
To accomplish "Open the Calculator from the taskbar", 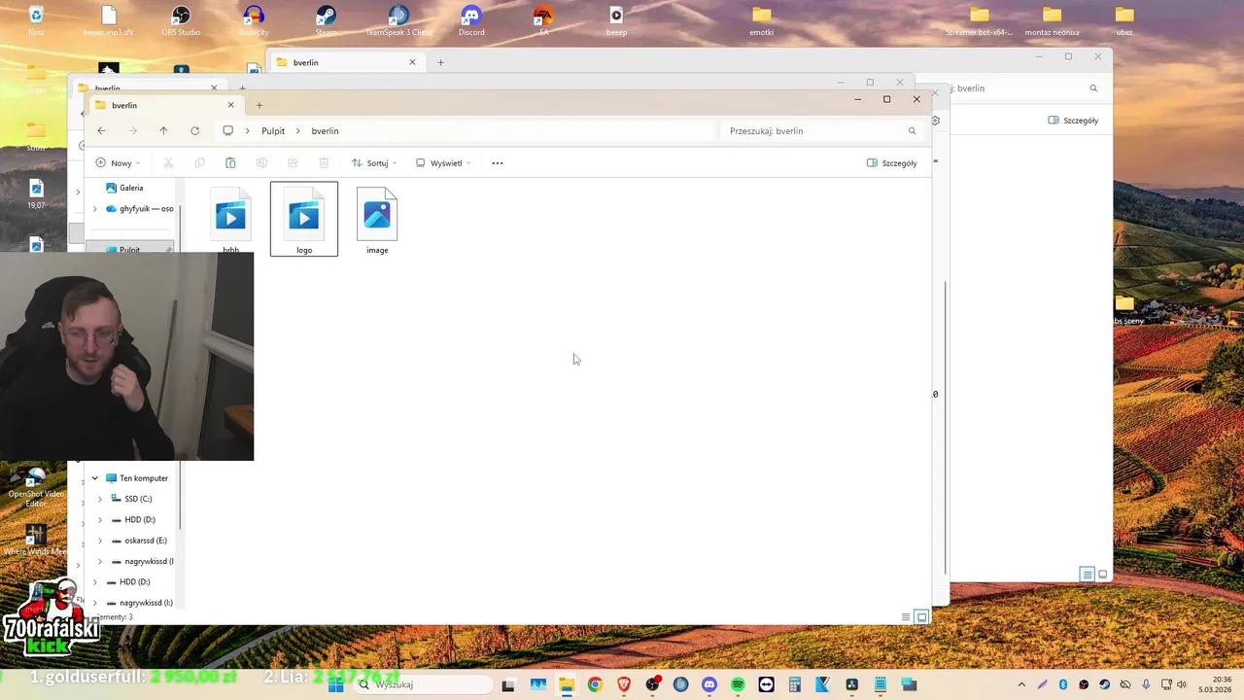I will (794, 684).
